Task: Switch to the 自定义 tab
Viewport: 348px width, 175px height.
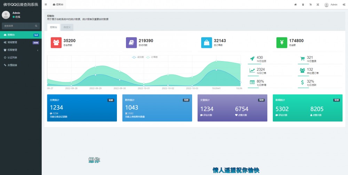Action: (x=67, y=27)
